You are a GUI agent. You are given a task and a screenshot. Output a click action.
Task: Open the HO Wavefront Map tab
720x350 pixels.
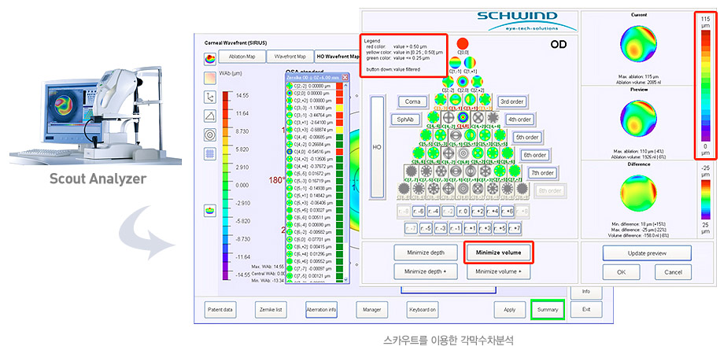pos(338,57)
